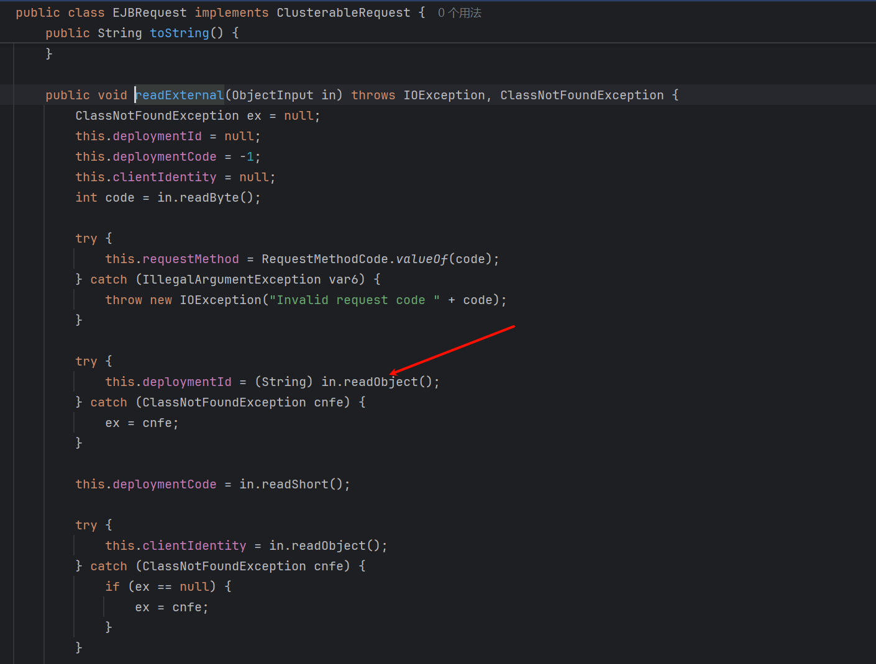Place cursor on readExternal method name
The height and width of the screenshot is (664, 876).
(180, 95)
